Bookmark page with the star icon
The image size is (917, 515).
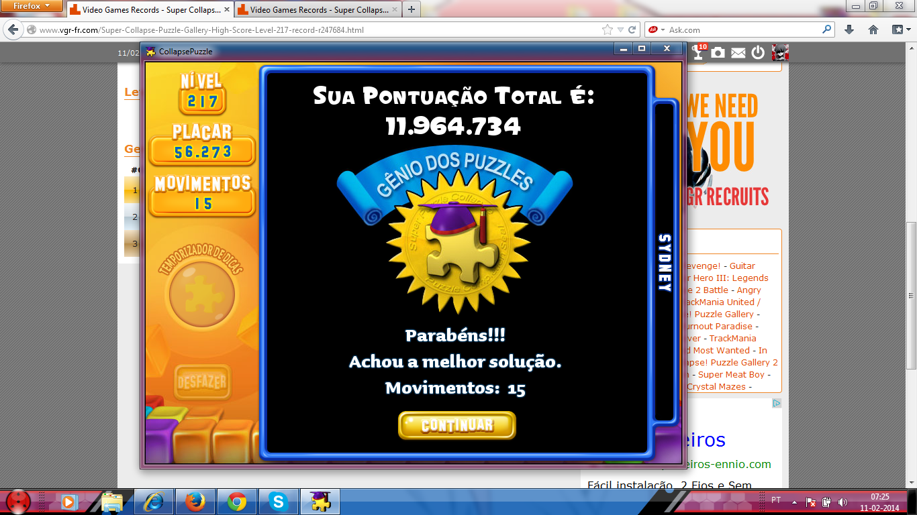(x=608, y=30)
